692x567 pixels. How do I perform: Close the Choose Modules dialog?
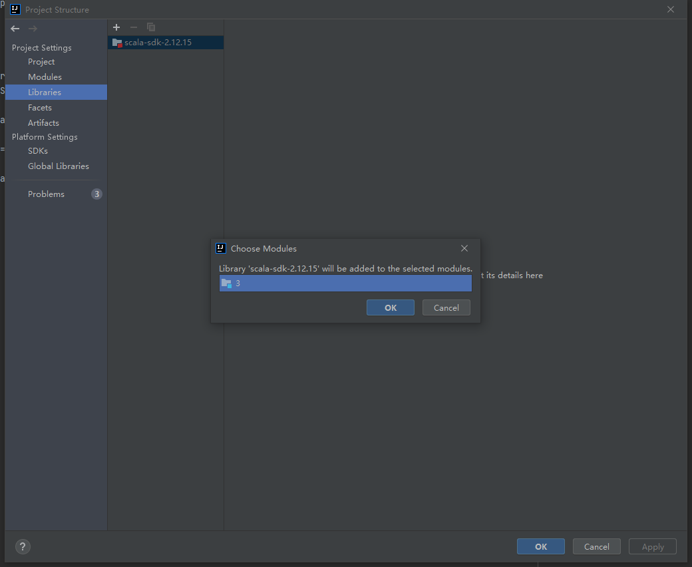[x=464, y=248]
